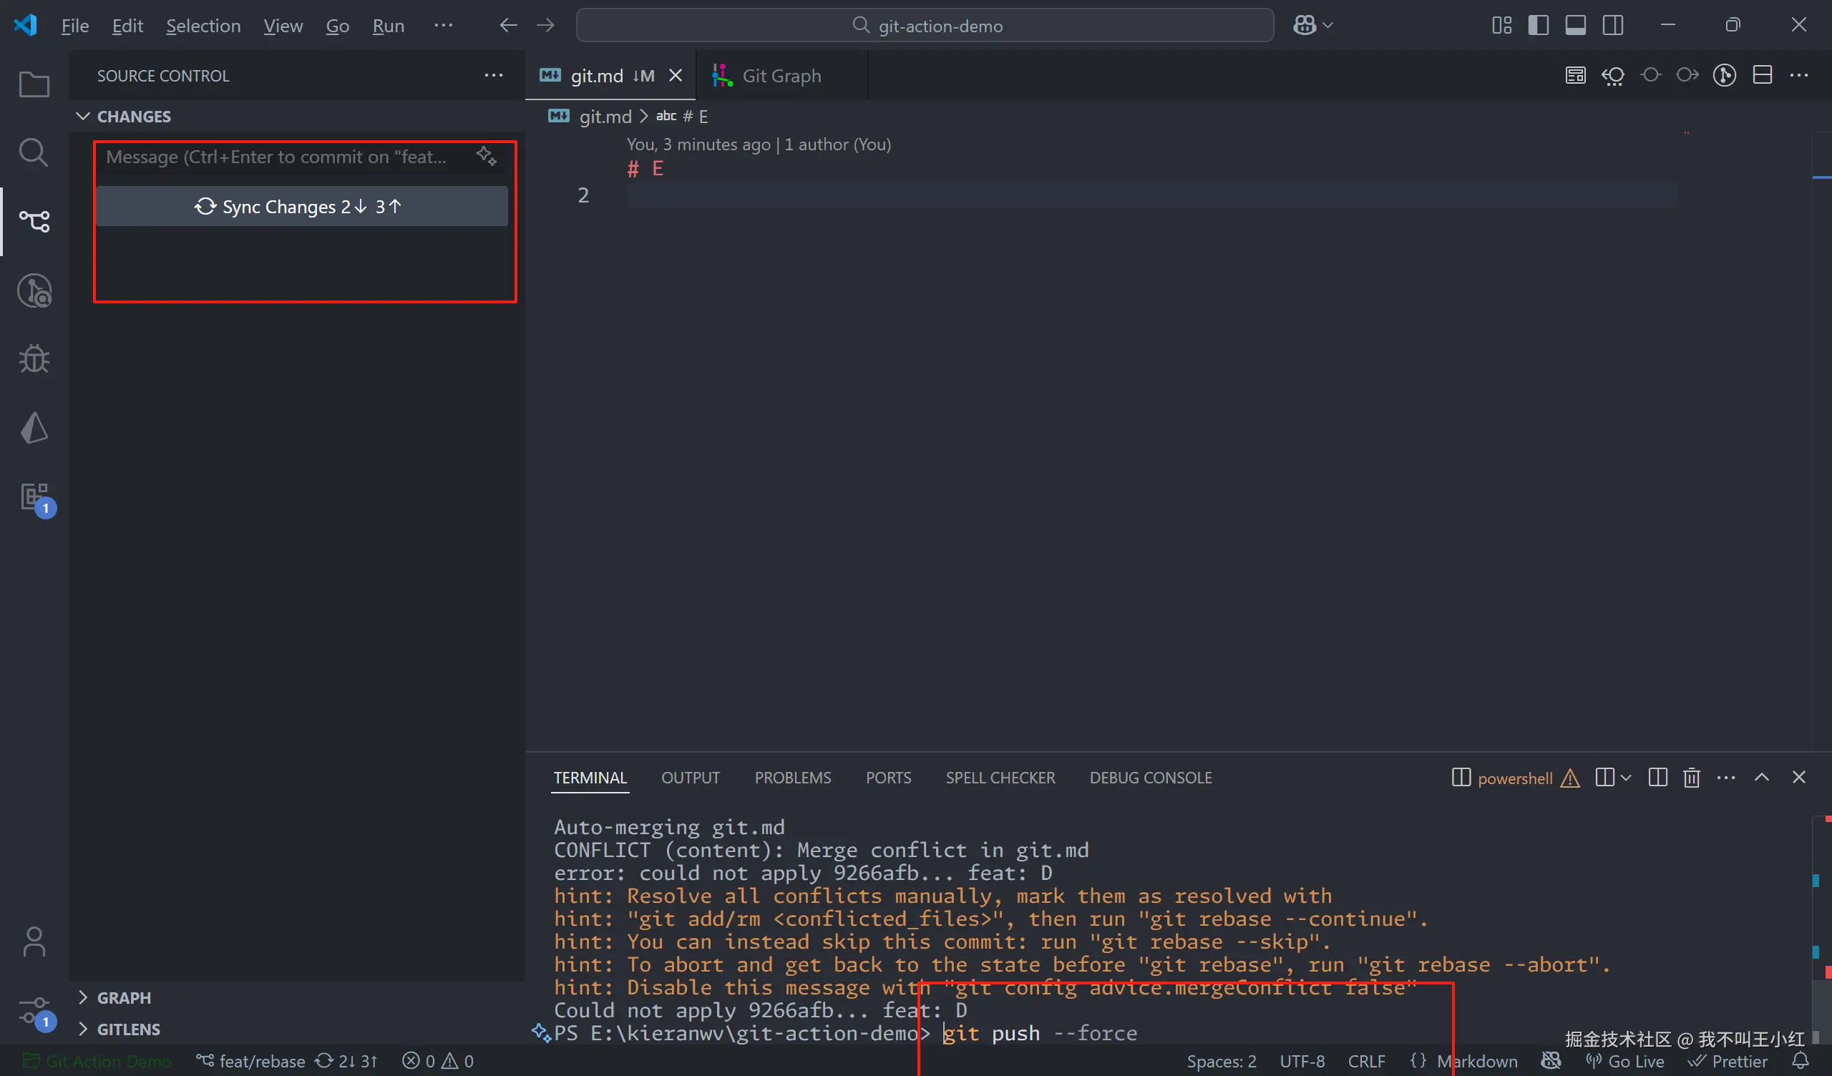Click the Accounts icon in activity bar
The image size is (1832, 1076).
[34, 942]
